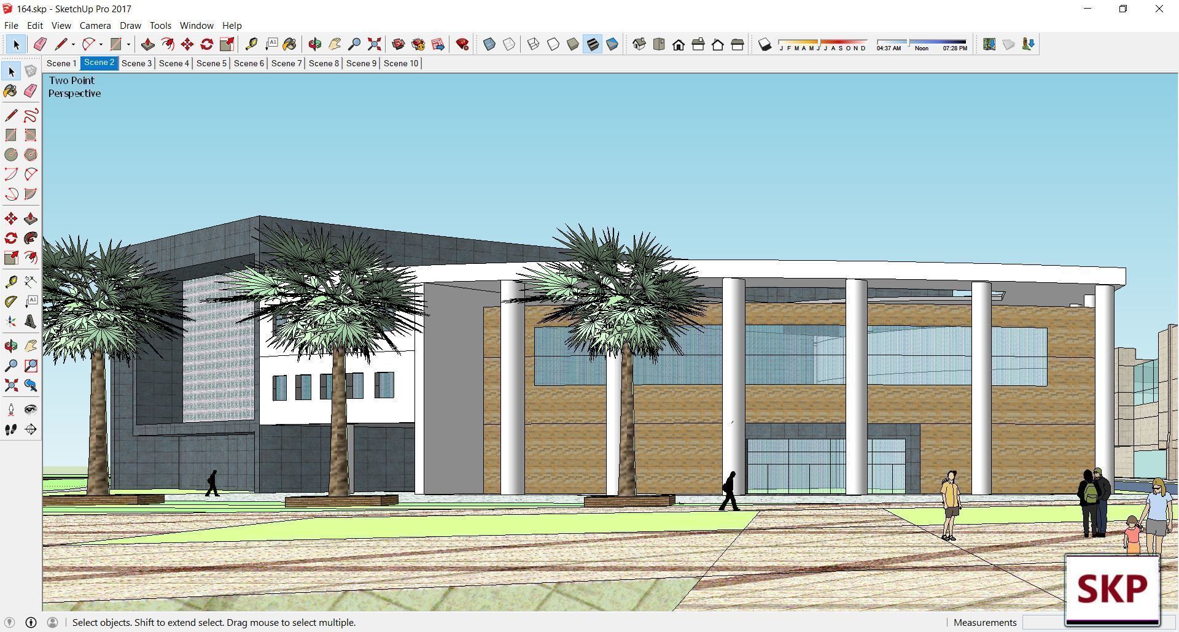Select the Look Around eye tool
Screen dimensions: 1179x632
click(x=31, y=410)
